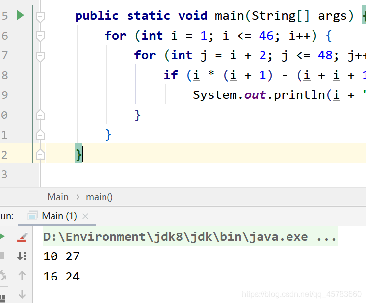Click the java.exe command line in console
The image size is (366, 303).
point(190,237)
